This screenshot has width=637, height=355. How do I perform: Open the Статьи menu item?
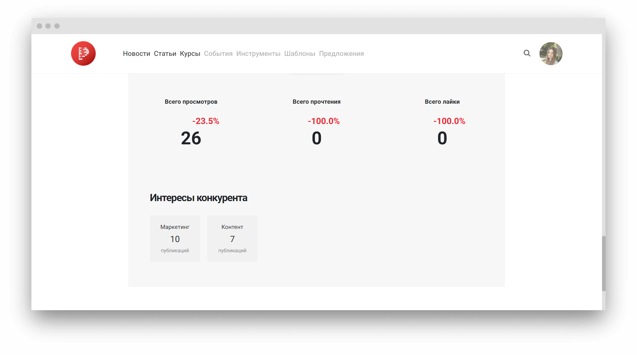click(x=165, y=53)
